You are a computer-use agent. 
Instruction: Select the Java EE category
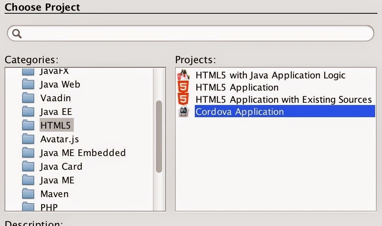56,112
